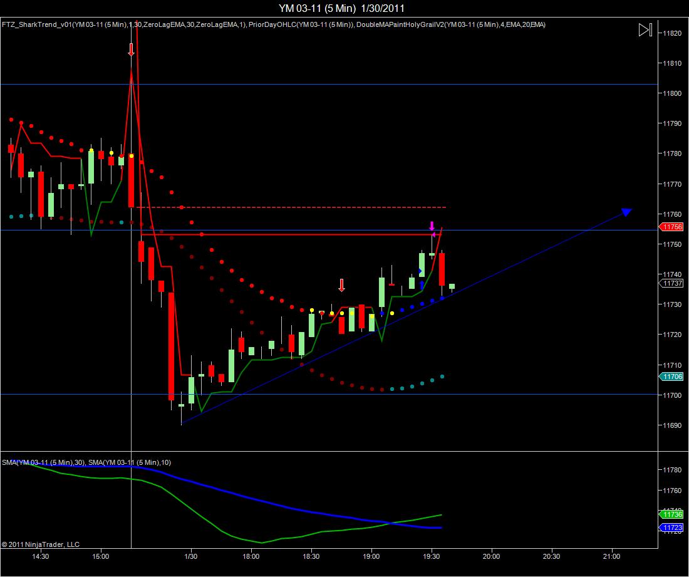Open the FTZ_SharkTrend_v01 indicator label
This screenshot has width=689, height=577.
pos(124,24)
